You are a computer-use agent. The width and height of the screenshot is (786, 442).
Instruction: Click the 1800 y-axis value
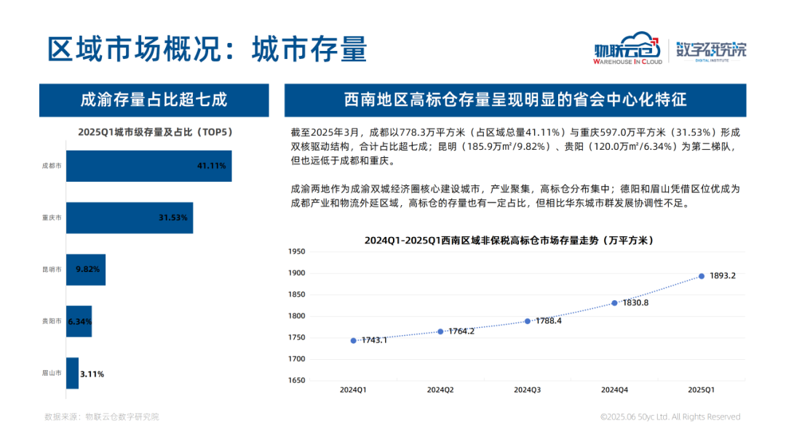coord(297,316)
